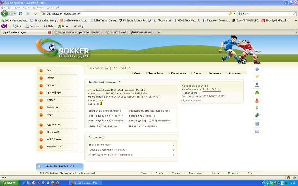This screenshot has width=298, height=186.
Task: Show more bookmarks with the overflow chevron
Action: pyautogui.click(x=296, y=20)
